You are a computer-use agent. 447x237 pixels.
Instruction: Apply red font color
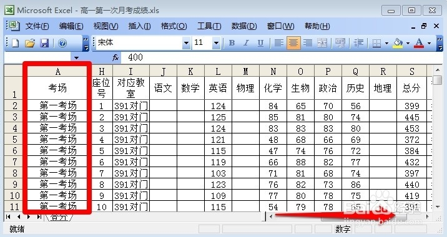coord(419,43)
